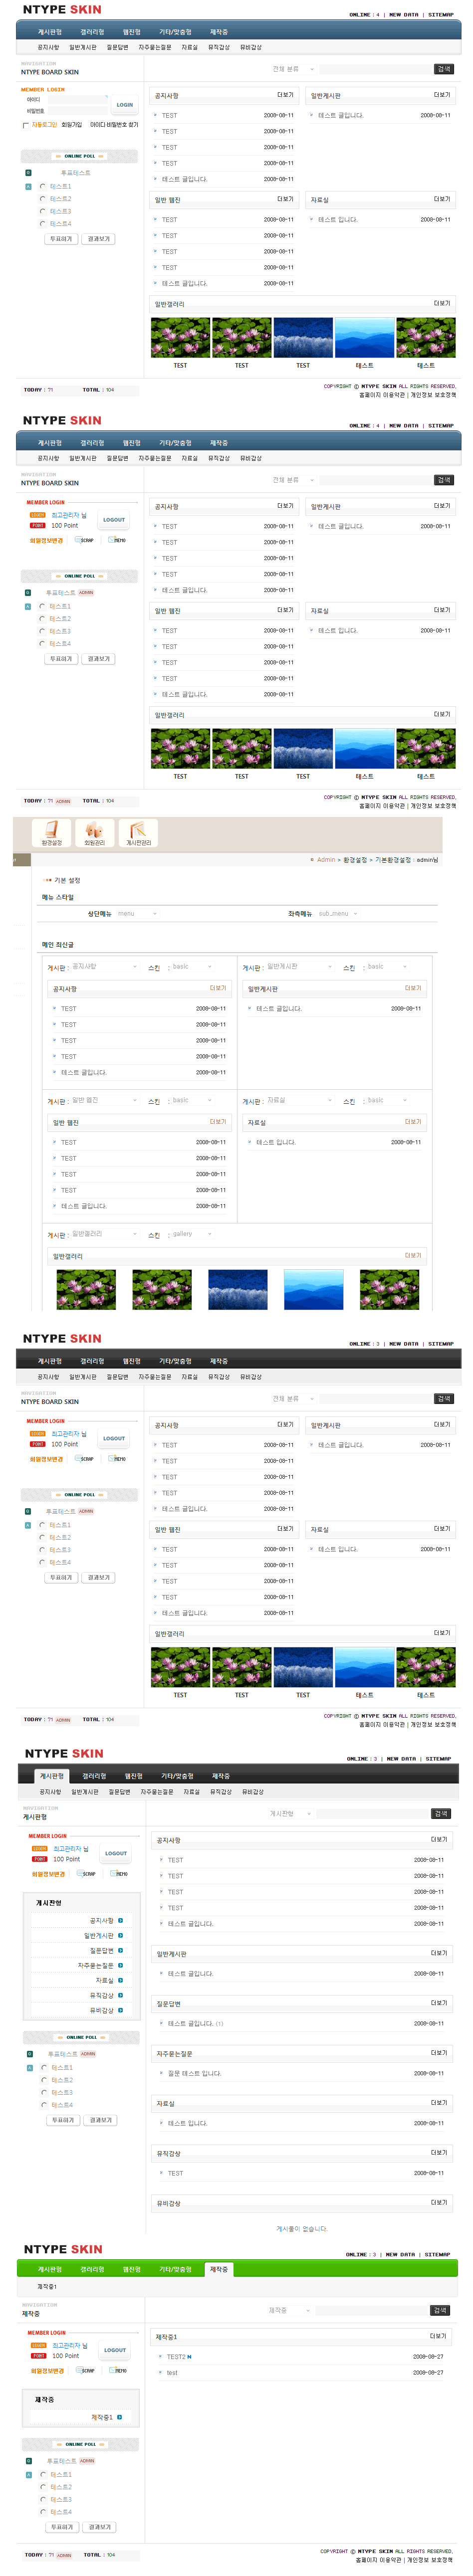Open the 환경설정 admin icon
Screen dimensions: 473x2576
point(51,832)
